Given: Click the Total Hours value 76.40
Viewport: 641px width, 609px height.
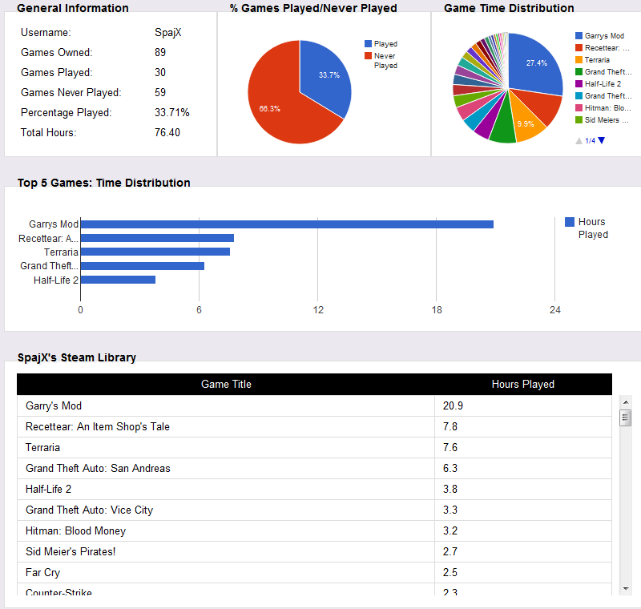Looking at the screenshot, I should point(167,132).
